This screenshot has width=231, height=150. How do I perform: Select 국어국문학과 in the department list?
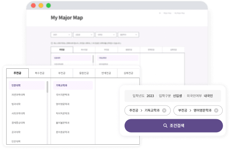point(62,95)
